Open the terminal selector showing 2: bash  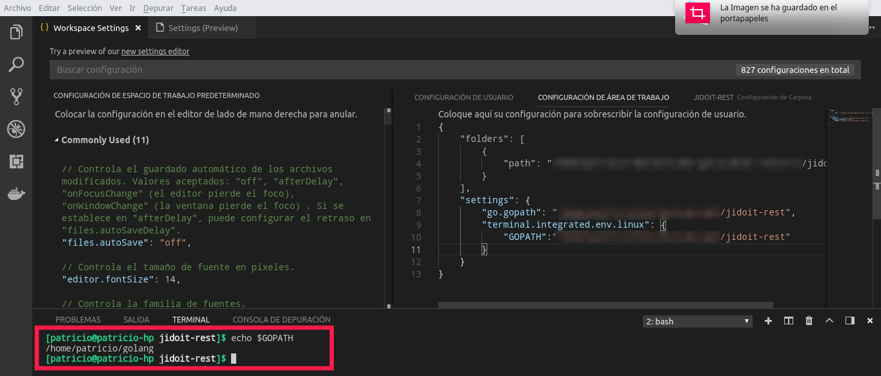697,321
